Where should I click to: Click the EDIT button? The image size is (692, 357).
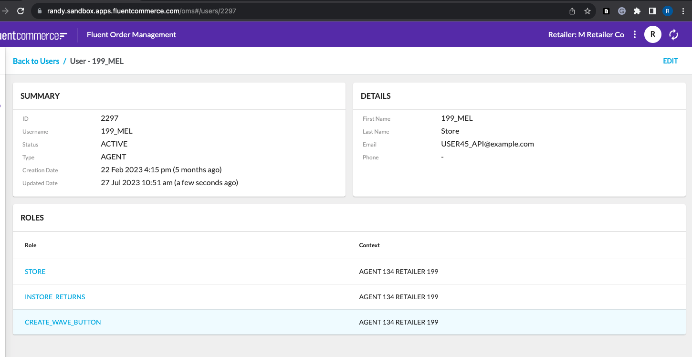pos(670,61)
